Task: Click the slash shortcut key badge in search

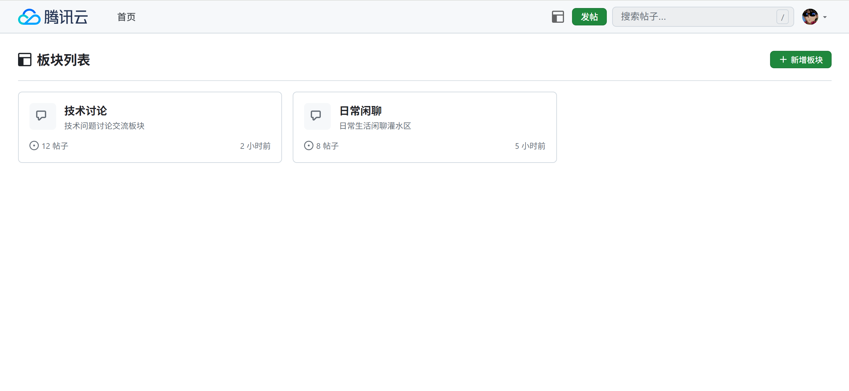Action: point(782,17)
